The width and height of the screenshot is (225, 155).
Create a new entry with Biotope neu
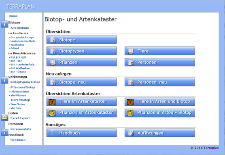(81, 82)
